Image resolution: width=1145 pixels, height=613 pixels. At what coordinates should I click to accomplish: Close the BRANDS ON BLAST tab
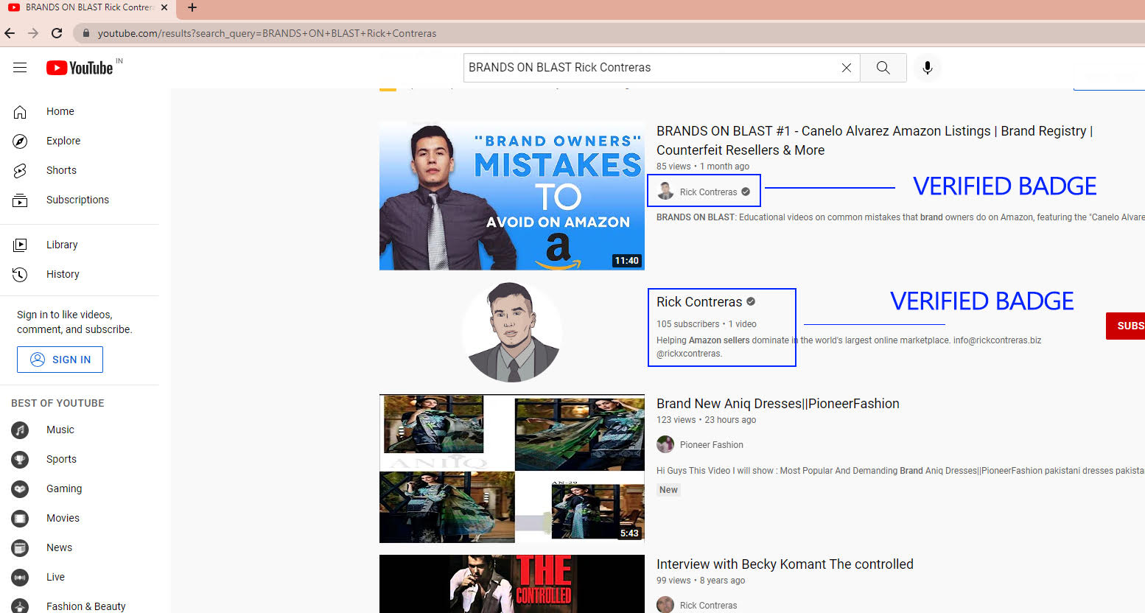coord(164,7)
